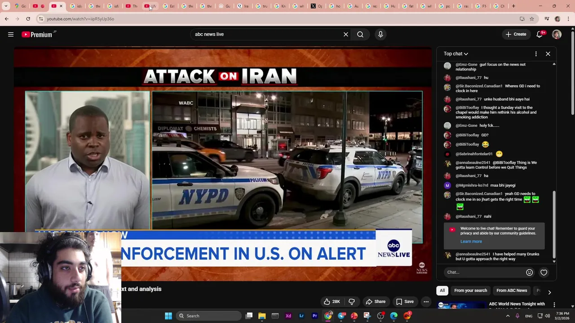Click the Chrome back arrow
The height and width of the screenshot is (323, 575).
click(x=6, y=19)
